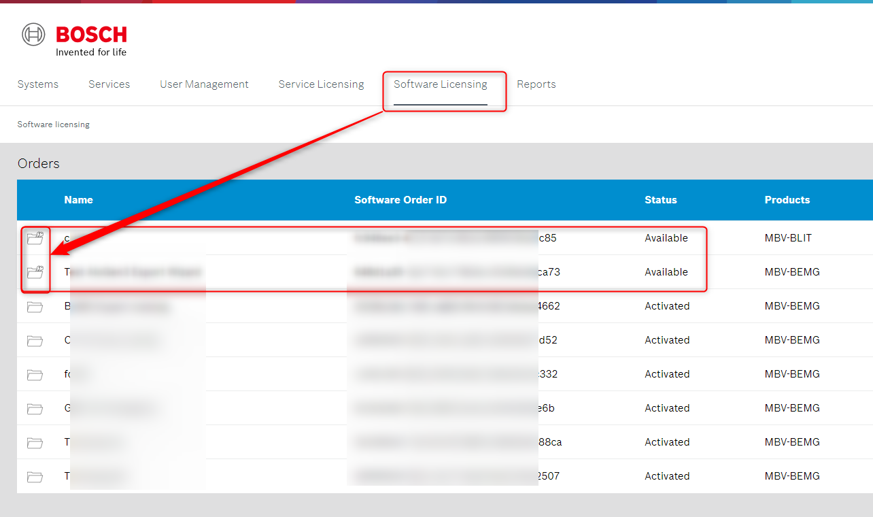Open folder icon for order ending d52

tap(35, 340)
